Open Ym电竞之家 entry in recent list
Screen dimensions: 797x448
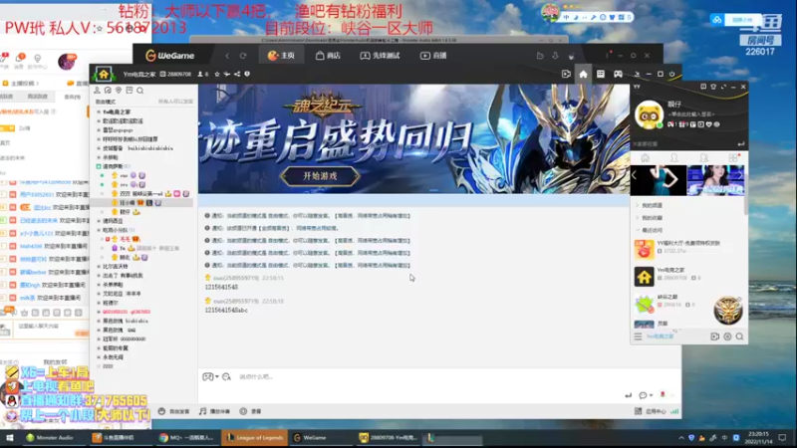coord(688,277)
